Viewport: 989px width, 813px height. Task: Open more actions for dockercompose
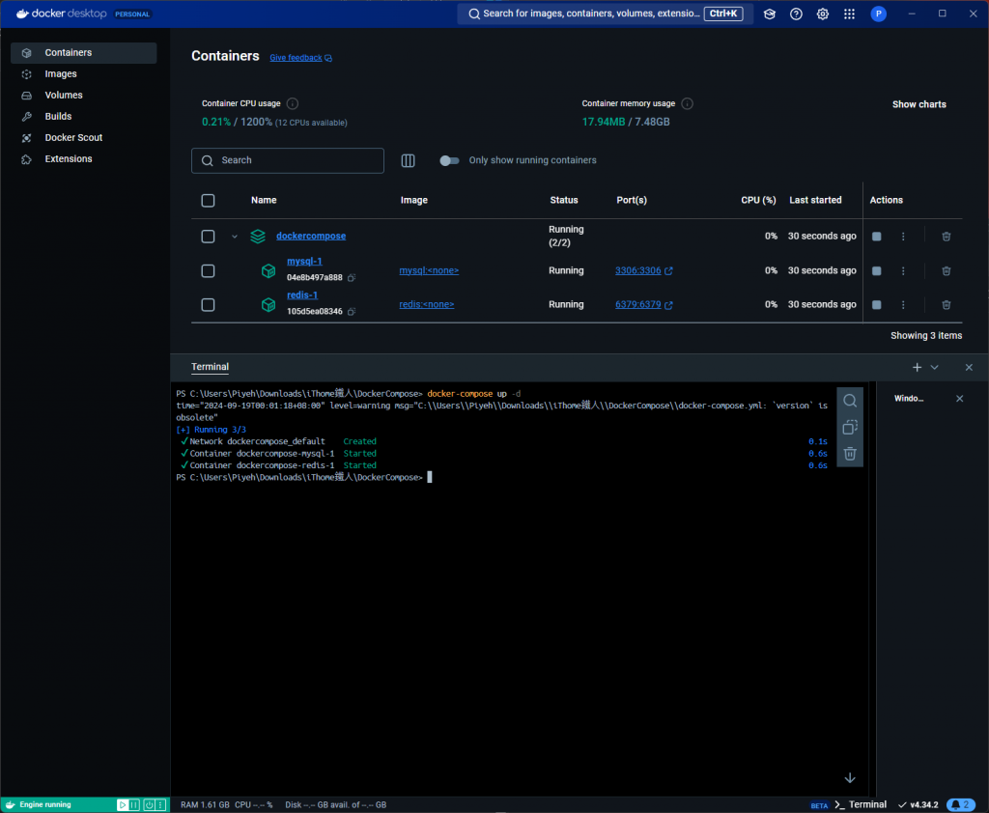coord(903,237)
